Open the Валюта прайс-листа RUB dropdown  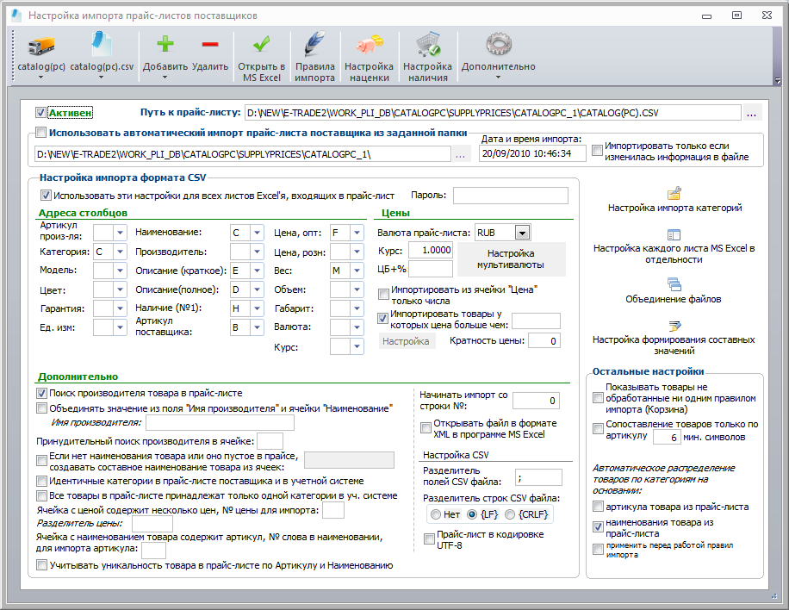click(x=522, y=233)
